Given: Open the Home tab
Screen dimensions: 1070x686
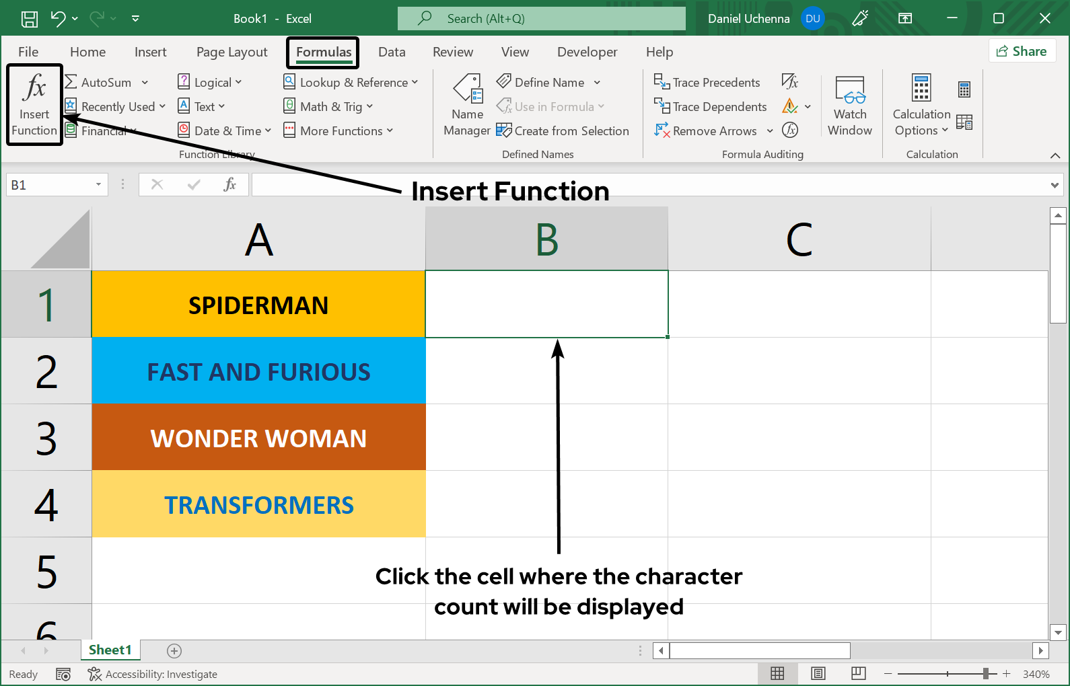Looking at the screenshot, I should pos(87,52).
